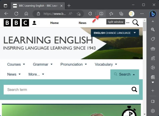Open the sidebar Outlook icon
Viewport: 159px width, 116px height.
click(153, 77)
